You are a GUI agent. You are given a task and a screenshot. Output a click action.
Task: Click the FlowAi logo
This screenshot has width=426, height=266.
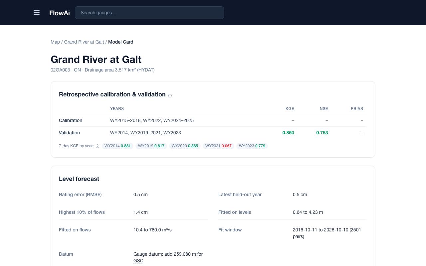click(60, 13)
